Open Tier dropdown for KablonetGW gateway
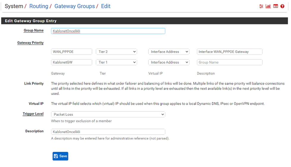291x167 pixels. 116,63
